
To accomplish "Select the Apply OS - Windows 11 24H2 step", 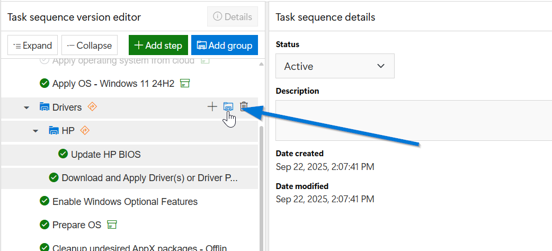I will [x=113, y=84].
